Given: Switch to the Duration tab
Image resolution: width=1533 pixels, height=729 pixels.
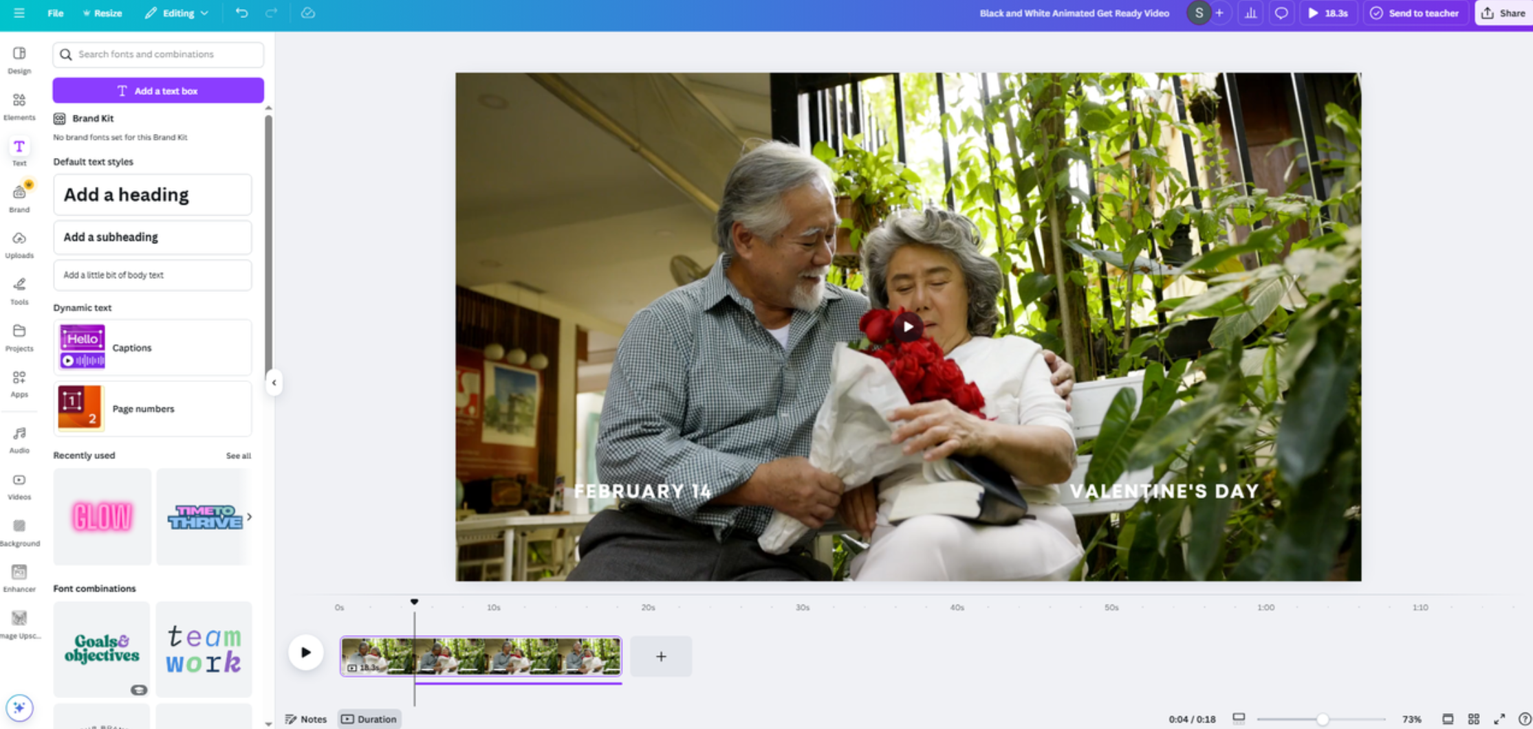Looking at the screenshot, I should [369, 719].
